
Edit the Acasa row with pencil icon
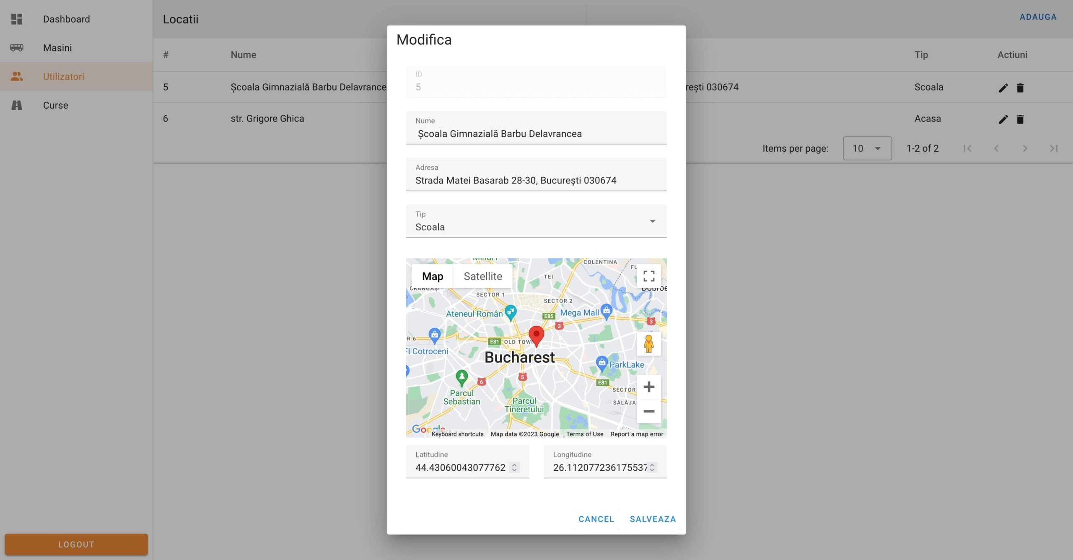[1003, 119]
